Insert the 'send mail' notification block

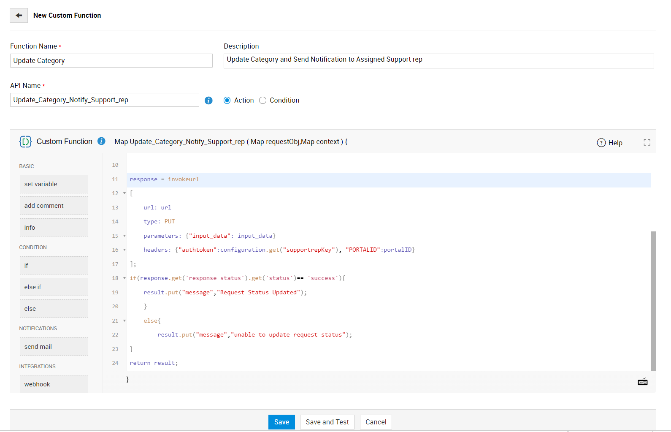pyautogui.click(x=54, y=347)
